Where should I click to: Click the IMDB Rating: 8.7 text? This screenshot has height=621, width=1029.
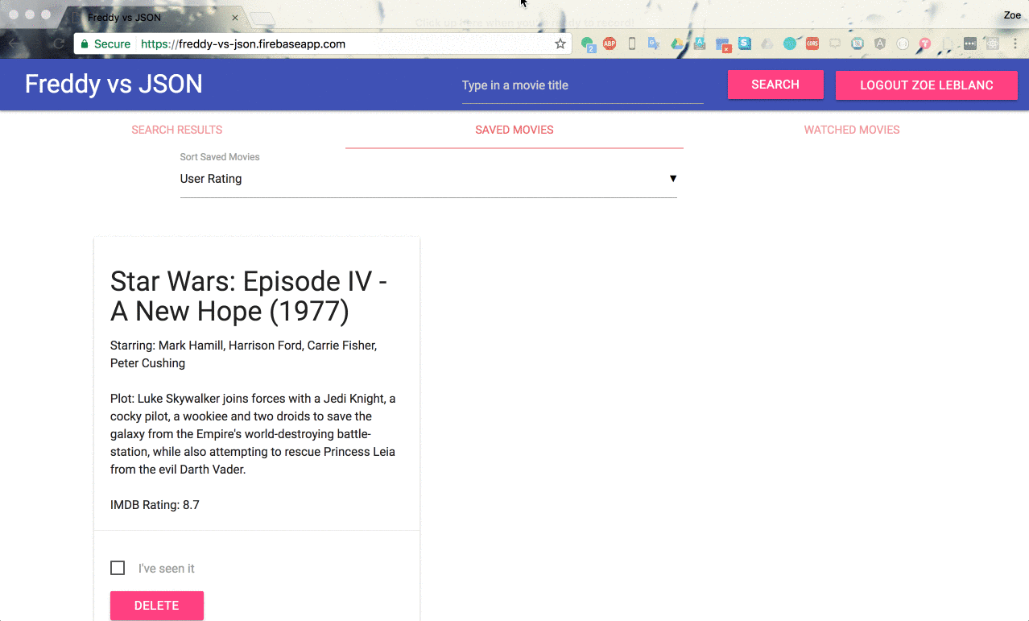(155, 505)
